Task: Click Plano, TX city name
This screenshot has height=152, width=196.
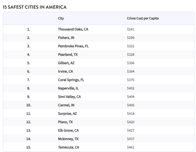Action: click(65, 122)
